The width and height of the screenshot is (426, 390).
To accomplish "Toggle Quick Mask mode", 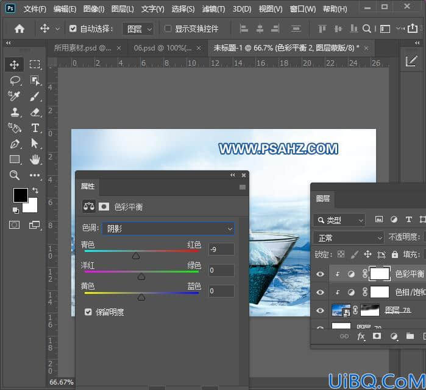I will [x=15, y=225].
